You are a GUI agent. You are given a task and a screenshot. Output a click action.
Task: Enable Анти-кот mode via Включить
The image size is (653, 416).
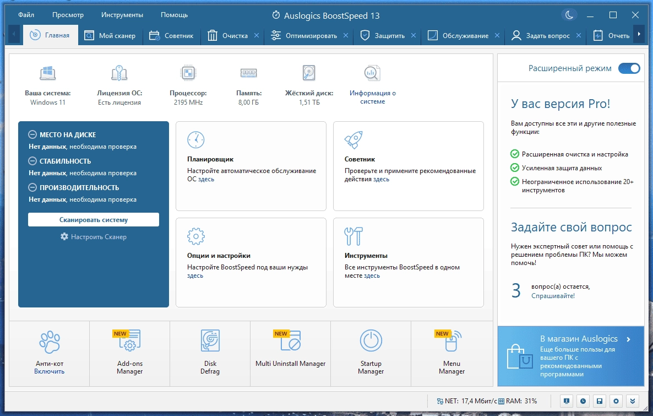(x=49, y=371)
